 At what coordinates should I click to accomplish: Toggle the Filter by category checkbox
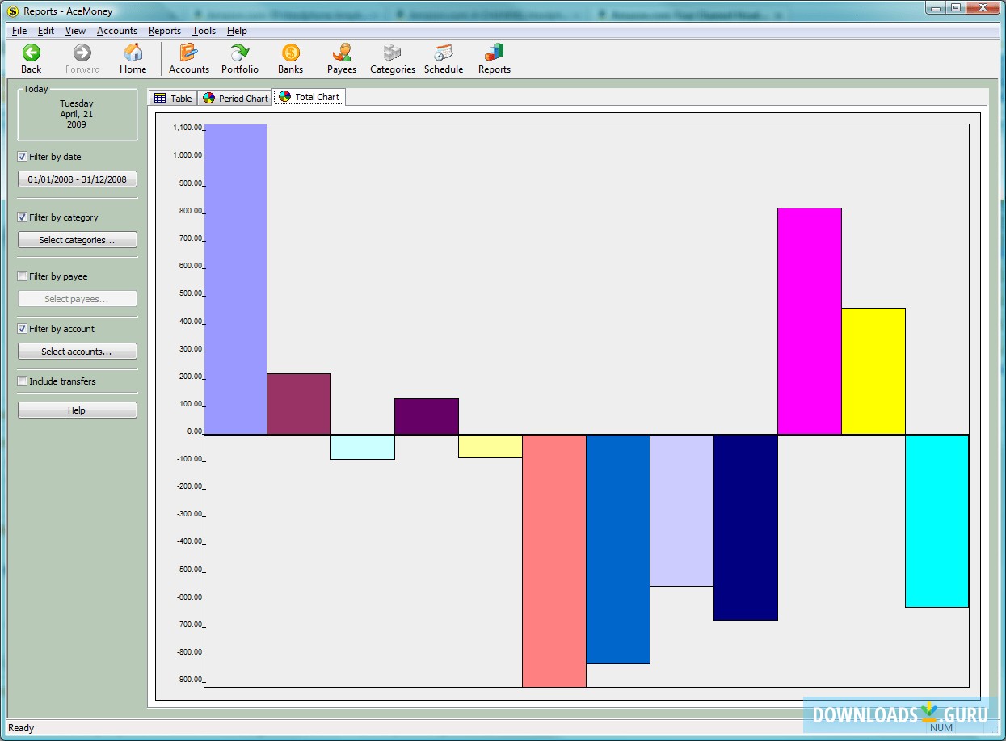[23, 217]
